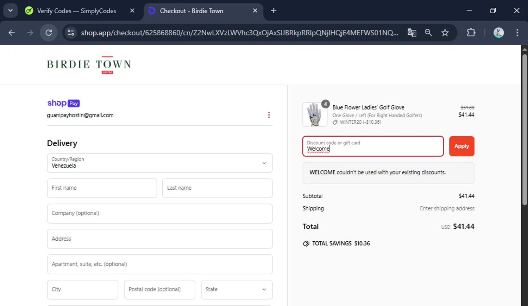Apply the discount code
The image size is (528, 306).
(461, 146)
